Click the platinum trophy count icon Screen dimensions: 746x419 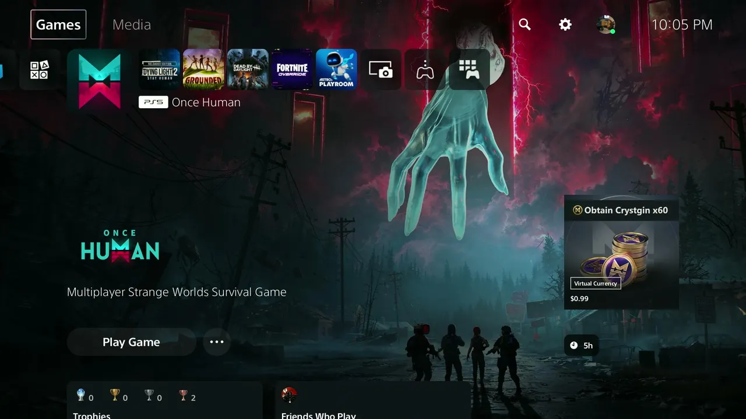point(81,396)
